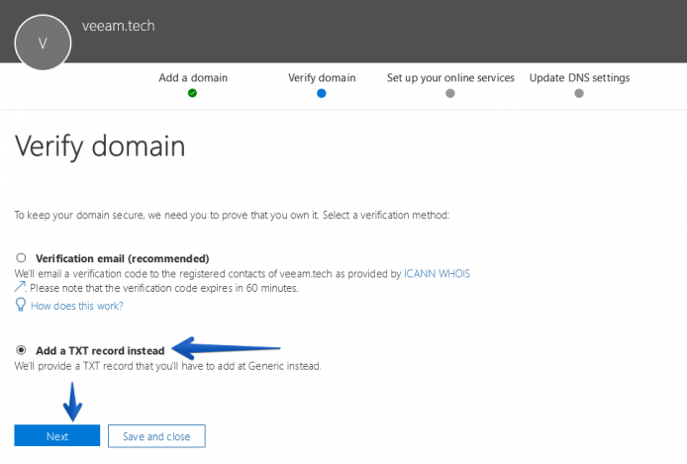Image resolution: width=687 pixels, height=464 pixels.
Task: Go to the Verify domain step
Action: click(x=322, y=78)
